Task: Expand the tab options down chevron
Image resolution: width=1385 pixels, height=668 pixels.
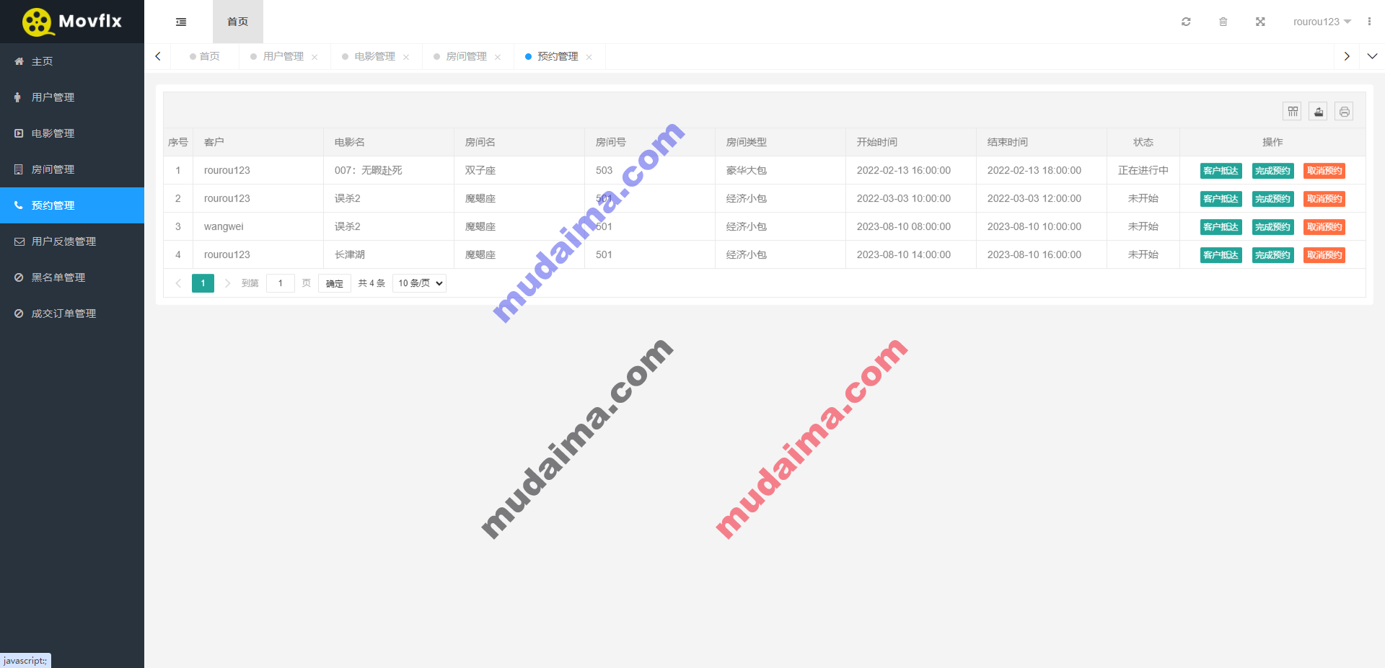Action: (1372, 56)
